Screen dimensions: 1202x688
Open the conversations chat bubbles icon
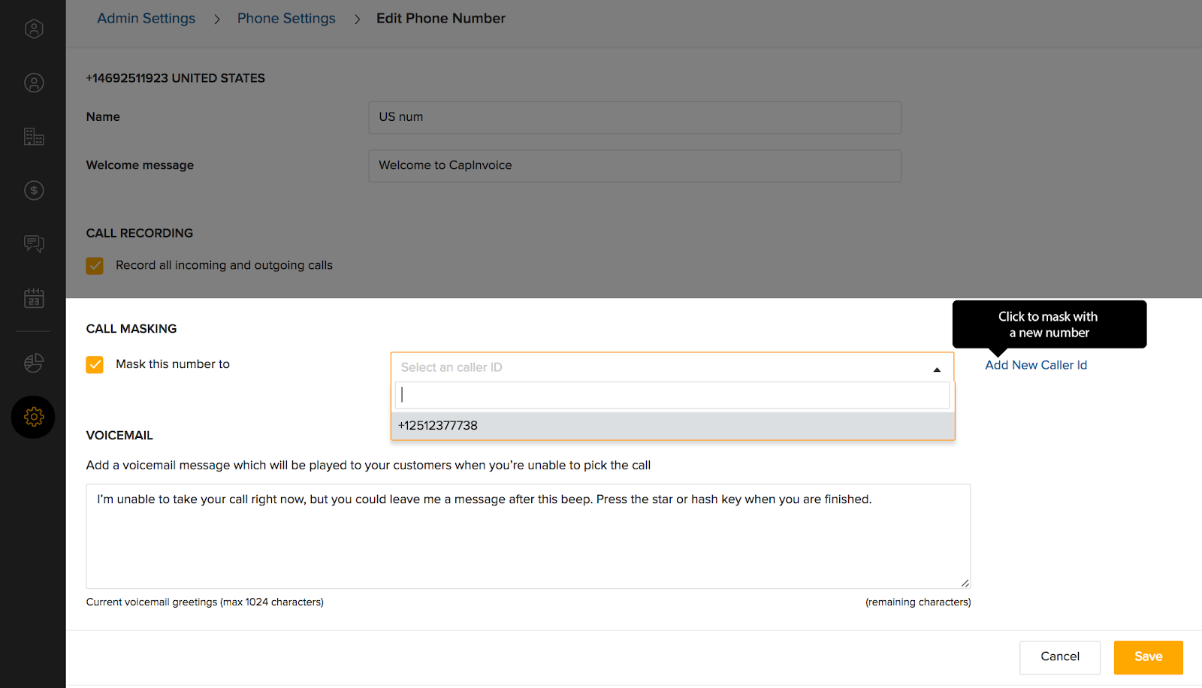pyautogui.click(x=34, y=244)
